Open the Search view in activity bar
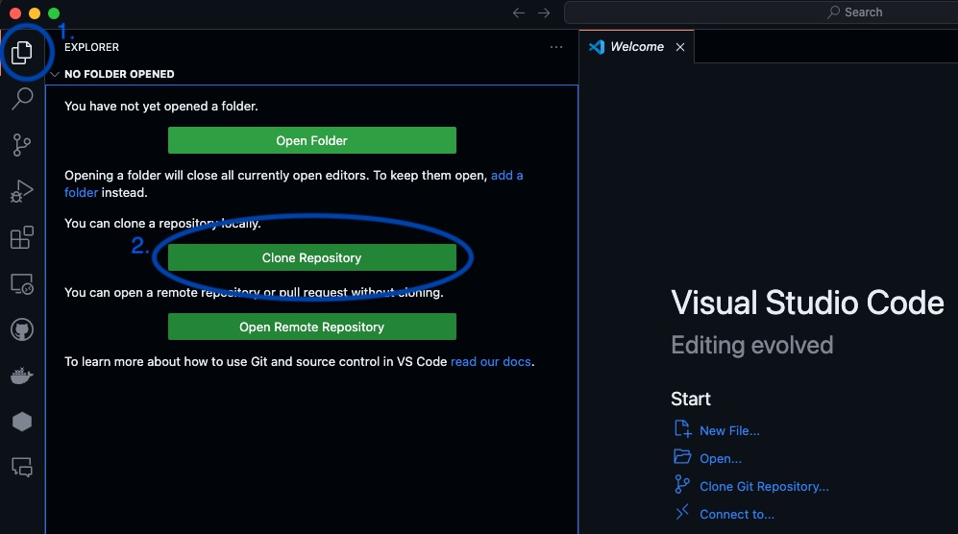 point(21,99)
